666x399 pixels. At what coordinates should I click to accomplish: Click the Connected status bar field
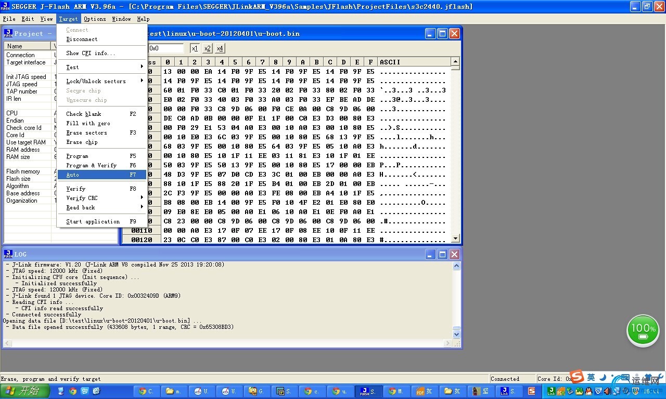(x=512, y=379)
